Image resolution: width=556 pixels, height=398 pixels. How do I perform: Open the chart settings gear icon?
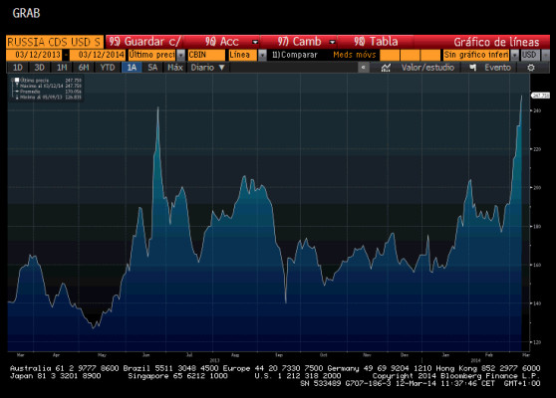point(530,68)
